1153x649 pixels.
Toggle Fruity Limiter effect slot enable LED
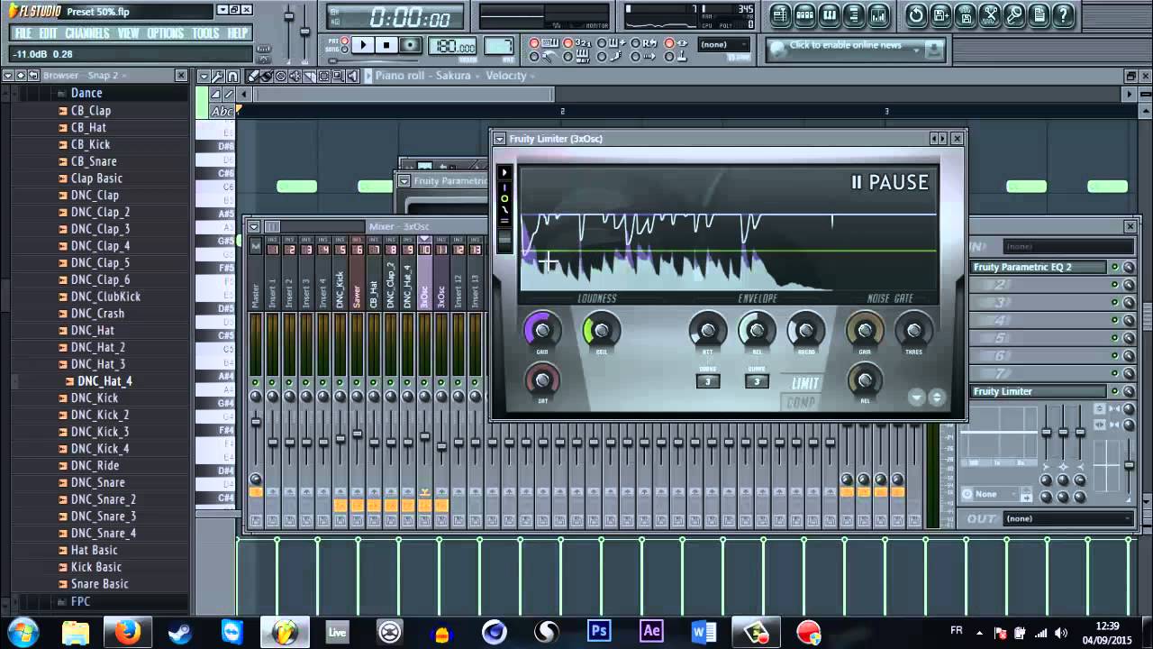click(1114, 391)
